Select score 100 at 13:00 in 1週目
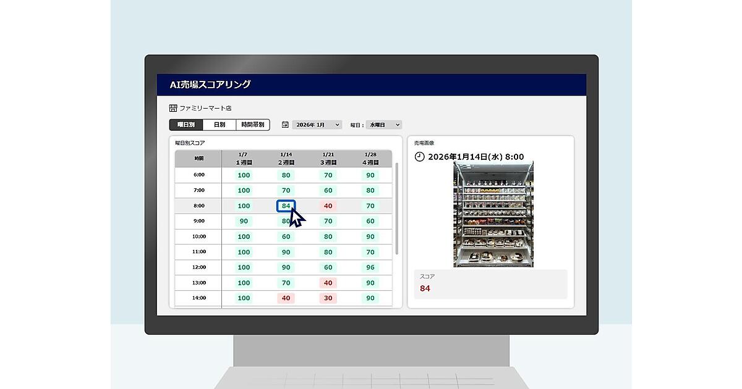 pos(244,283)
